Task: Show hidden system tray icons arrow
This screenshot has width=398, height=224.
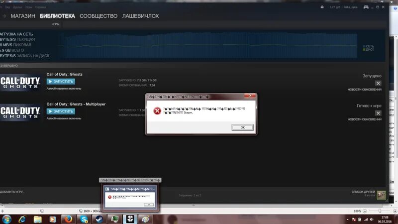Action: pos(348,220)
